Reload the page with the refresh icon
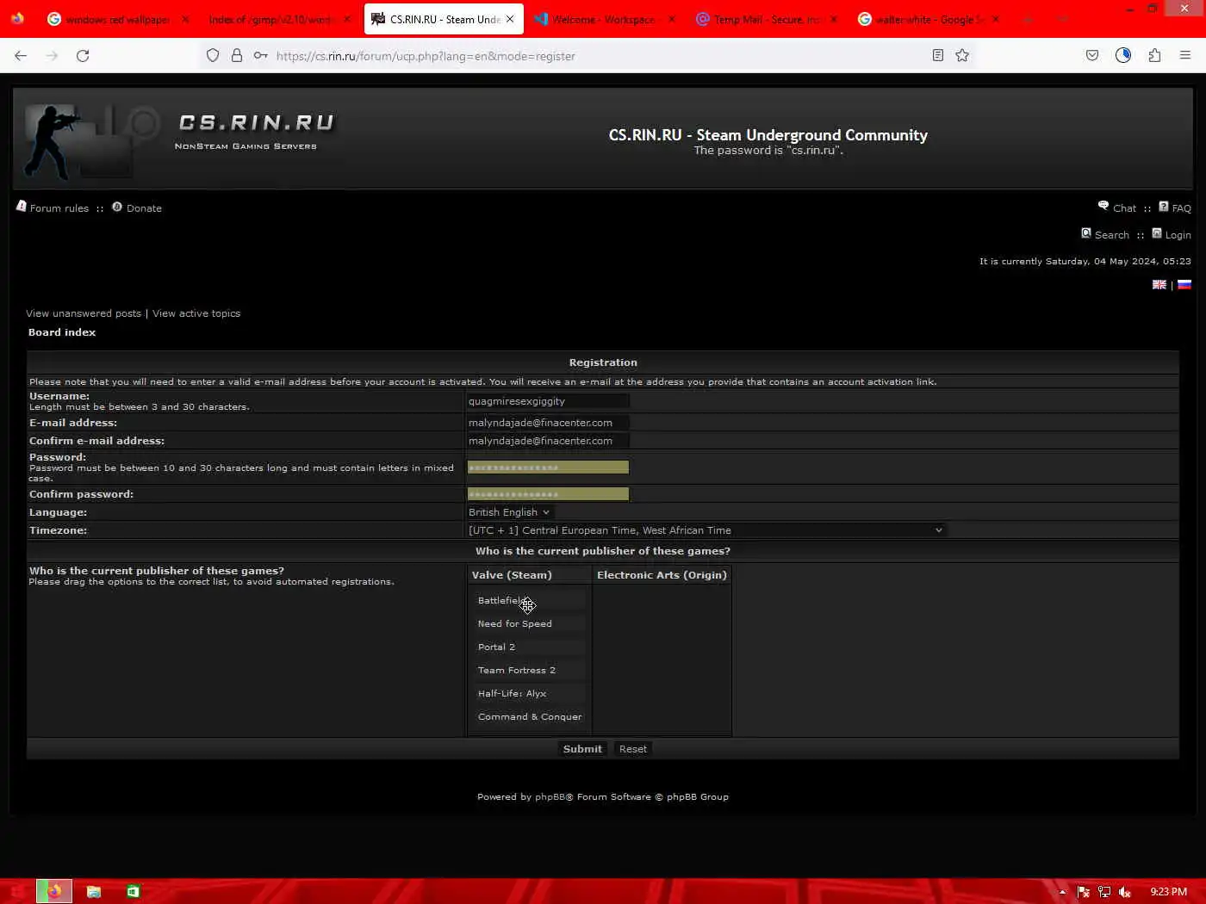This screenshot has width=1206, height=904. [x=83, y=56]
